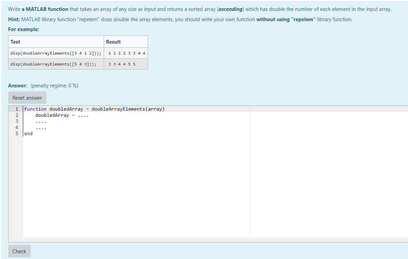Click line number 5 in the gutter
Image resolution: width=408 pixels, height=259 pixels.
click(x=17, y=133)
